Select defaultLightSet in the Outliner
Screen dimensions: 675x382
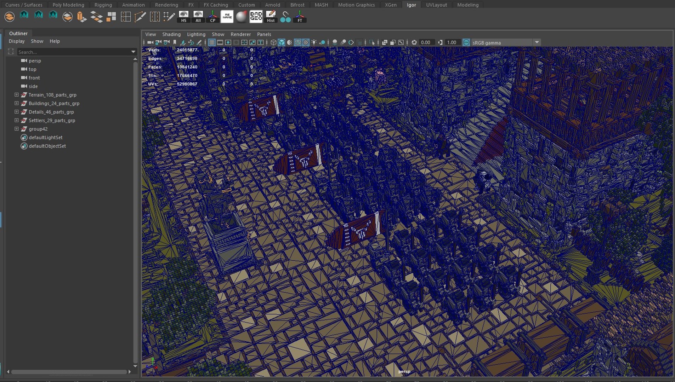click(46, 137)
